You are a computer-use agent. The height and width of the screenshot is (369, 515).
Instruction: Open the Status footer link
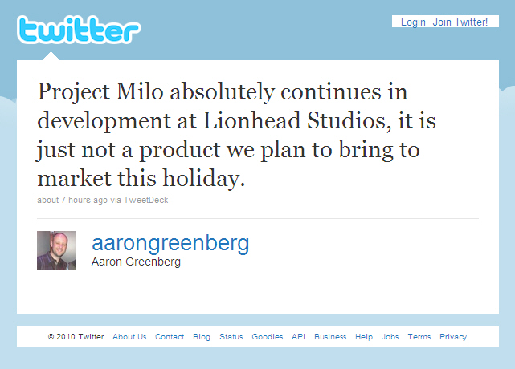231,337
